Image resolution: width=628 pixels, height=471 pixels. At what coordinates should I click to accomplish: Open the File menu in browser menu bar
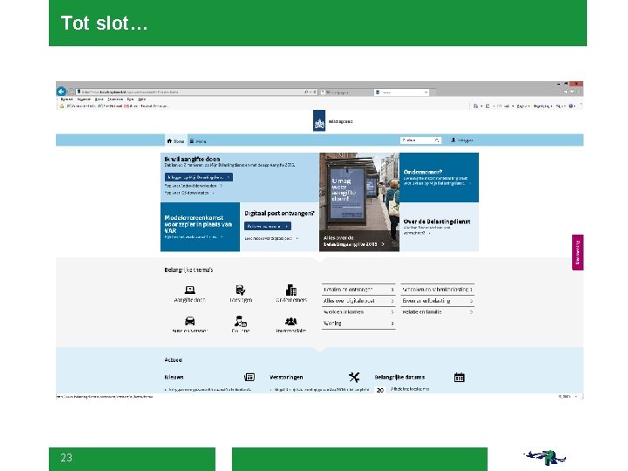click(x=66, y=99)
